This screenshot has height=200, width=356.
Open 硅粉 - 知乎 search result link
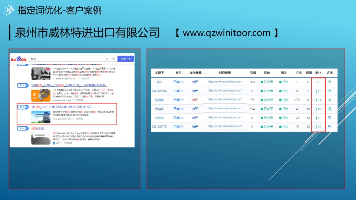(x=38, y=128)
